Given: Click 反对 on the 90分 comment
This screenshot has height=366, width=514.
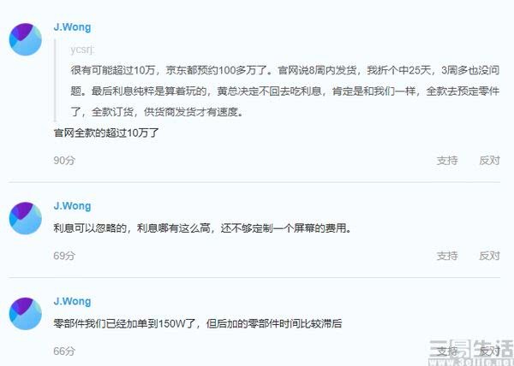Looking at the screenshot, I should click(x=489, y=160).
